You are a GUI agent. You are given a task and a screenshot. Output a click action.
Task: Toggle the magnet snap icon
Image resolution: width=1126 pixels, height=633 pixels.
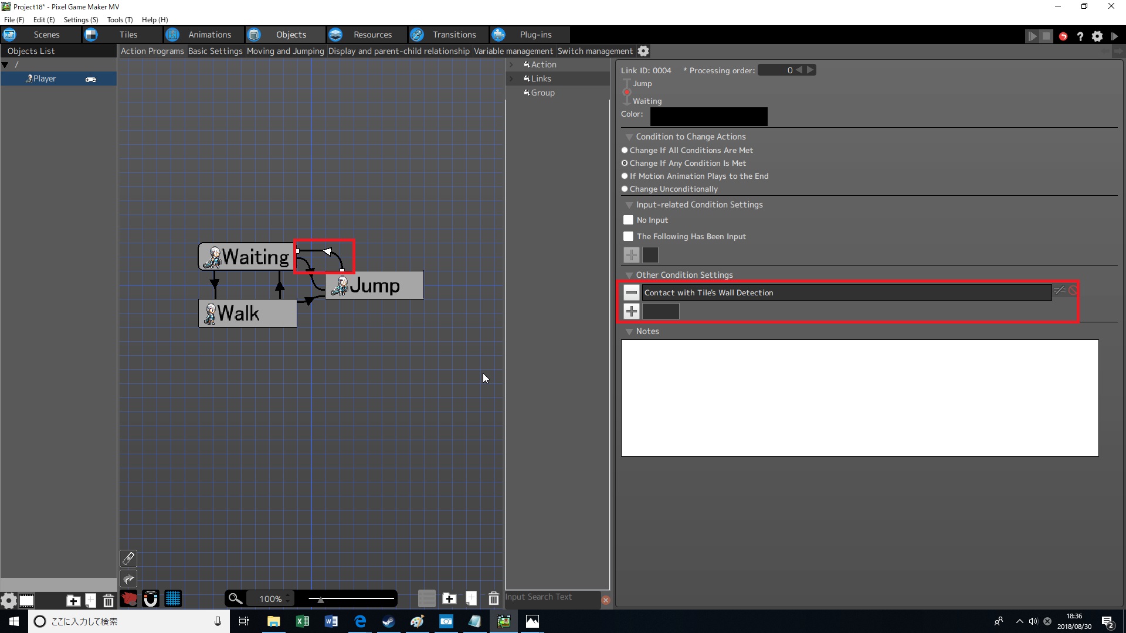pyautogui.click(x=151, y=599)
